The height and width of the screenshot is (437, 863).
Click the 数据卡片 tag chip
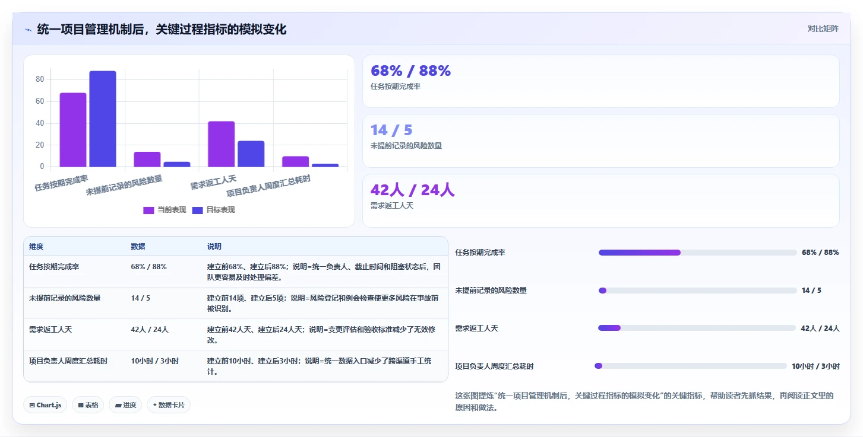[169, 405]
